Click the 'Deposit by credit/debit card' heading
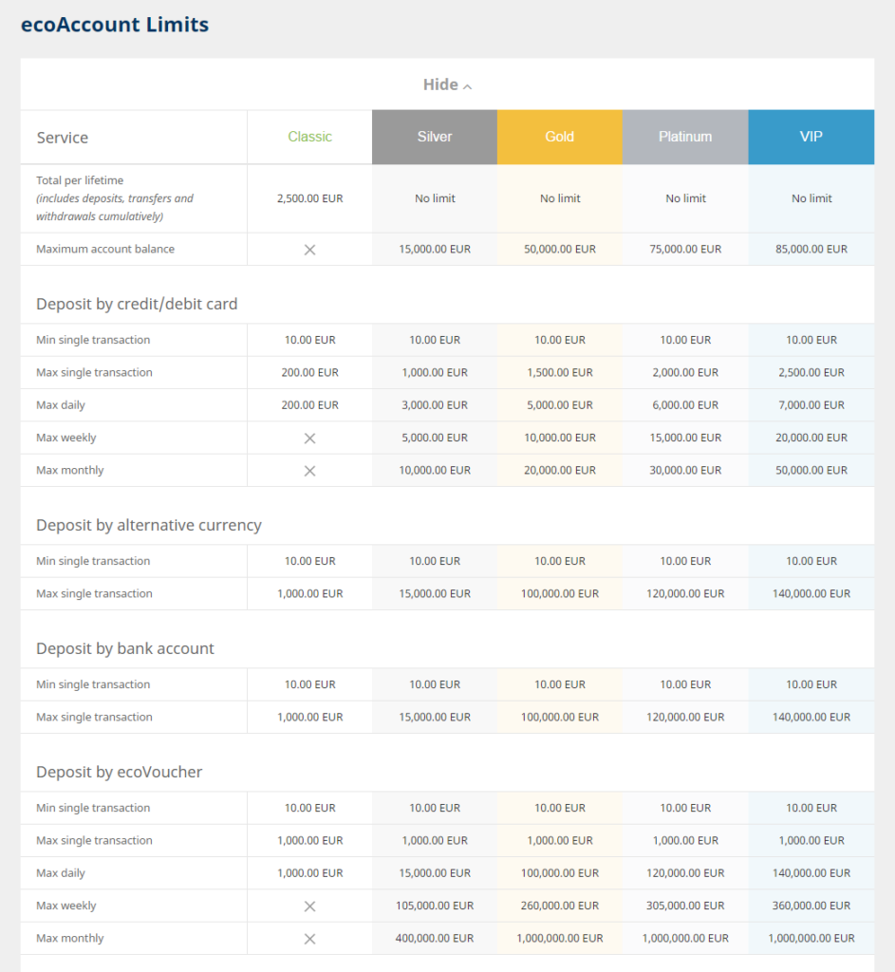895x972 pixels. pyautogui.click(x=137, y=304)
